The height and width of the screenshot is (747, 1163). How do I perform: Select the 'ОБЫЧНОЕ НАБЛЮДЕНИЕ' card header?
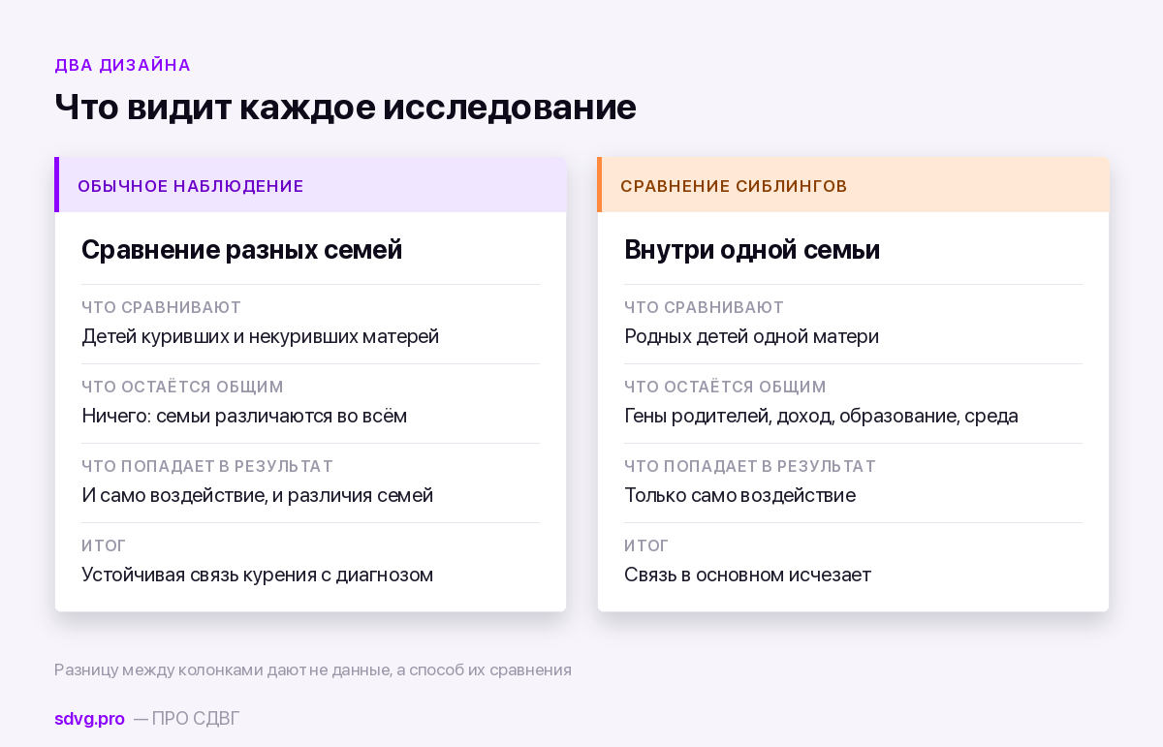pyautogui.click(x=310, y=185)
